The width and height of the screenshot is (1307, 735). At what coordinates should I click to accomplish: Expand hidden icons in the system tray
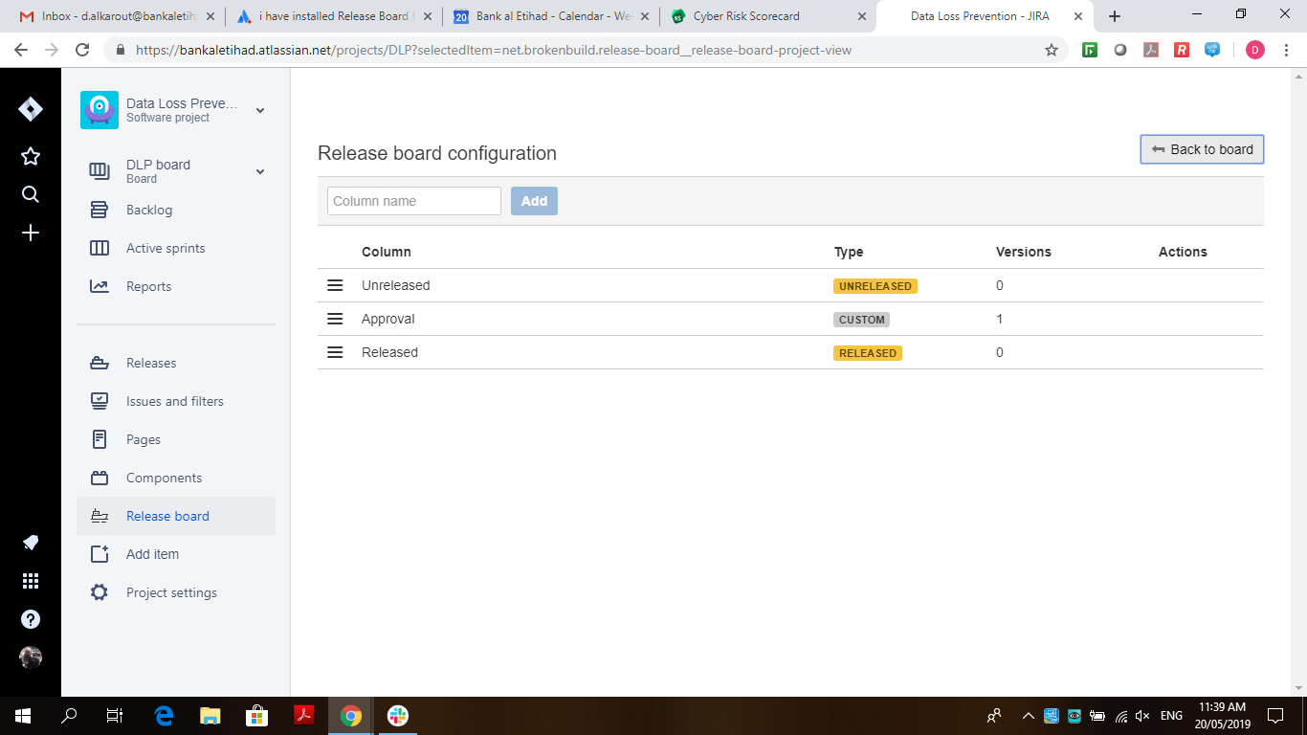1027,715
